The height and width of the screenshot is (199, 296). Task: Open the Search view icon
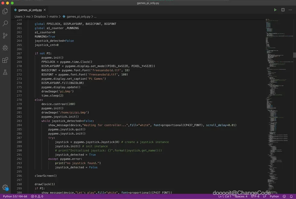[5, 24]
